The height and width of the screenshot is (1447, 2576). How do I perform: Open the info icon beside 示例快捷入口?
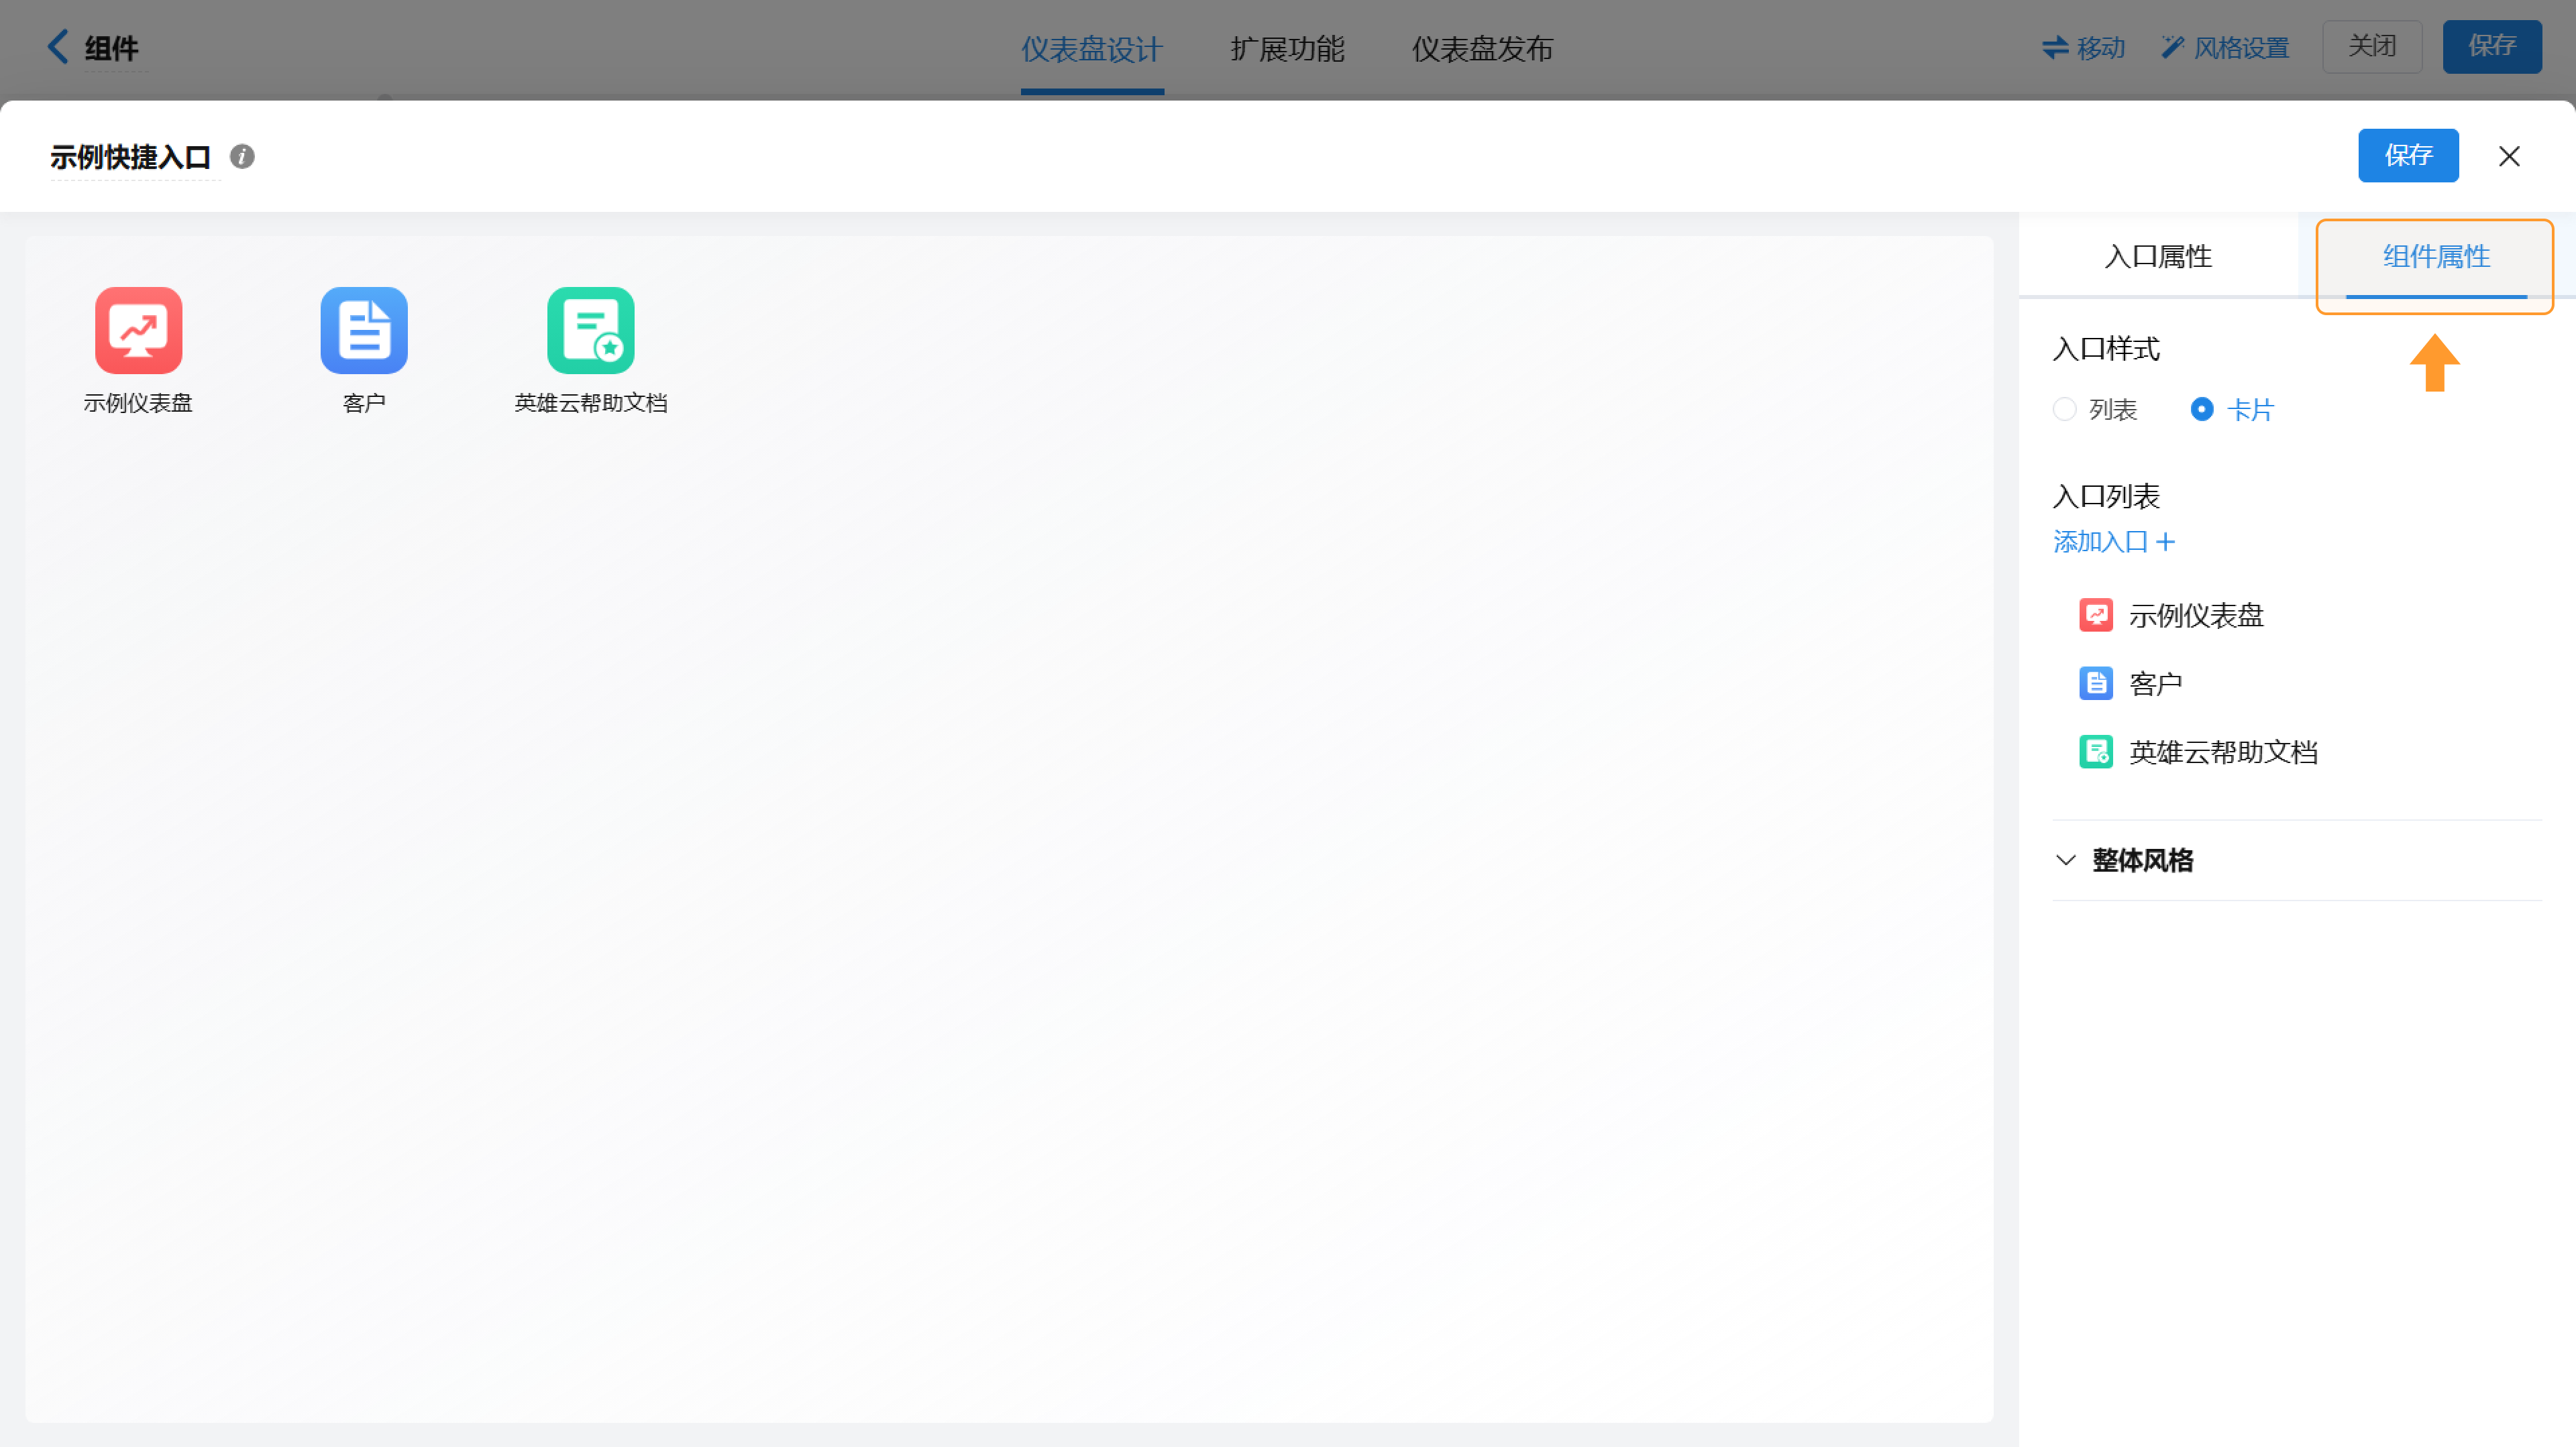pos(242,157)
